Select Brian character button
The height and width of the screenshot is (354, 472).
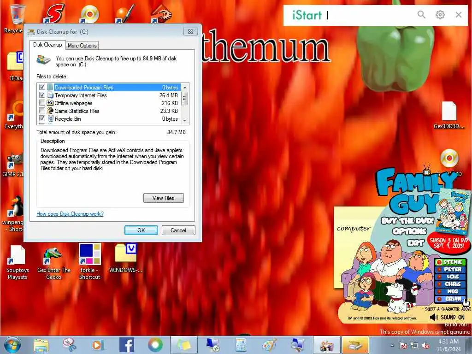coord(451,299)
